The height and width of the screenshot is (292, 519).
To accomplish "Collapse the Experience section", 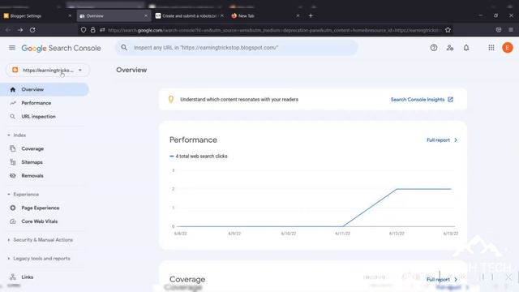I will (9, 195).
